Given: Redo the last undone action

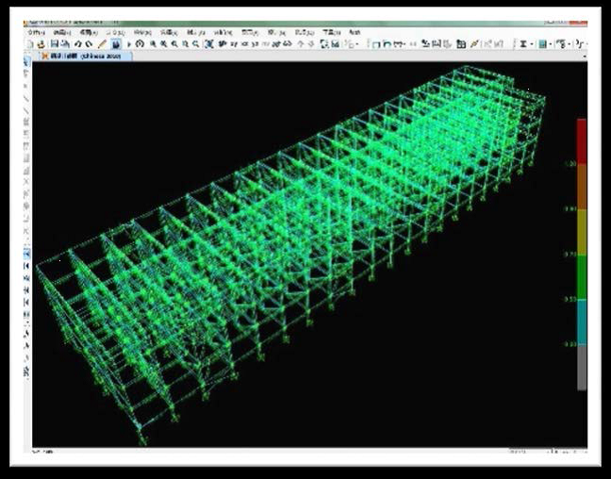Looking at the screenshot, I should (89, 44).
